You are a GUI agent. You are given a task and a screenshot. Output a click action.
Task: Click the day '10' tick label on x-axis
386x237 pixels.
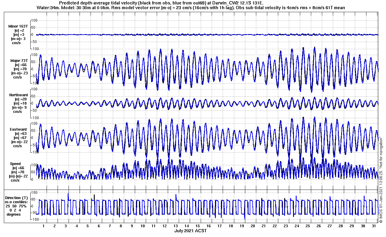(x=143, y=226)
